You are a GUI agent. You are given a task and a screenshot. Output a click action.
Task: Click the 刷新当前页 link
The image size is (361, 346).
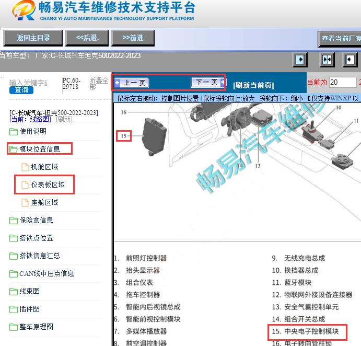pos(253,86)
